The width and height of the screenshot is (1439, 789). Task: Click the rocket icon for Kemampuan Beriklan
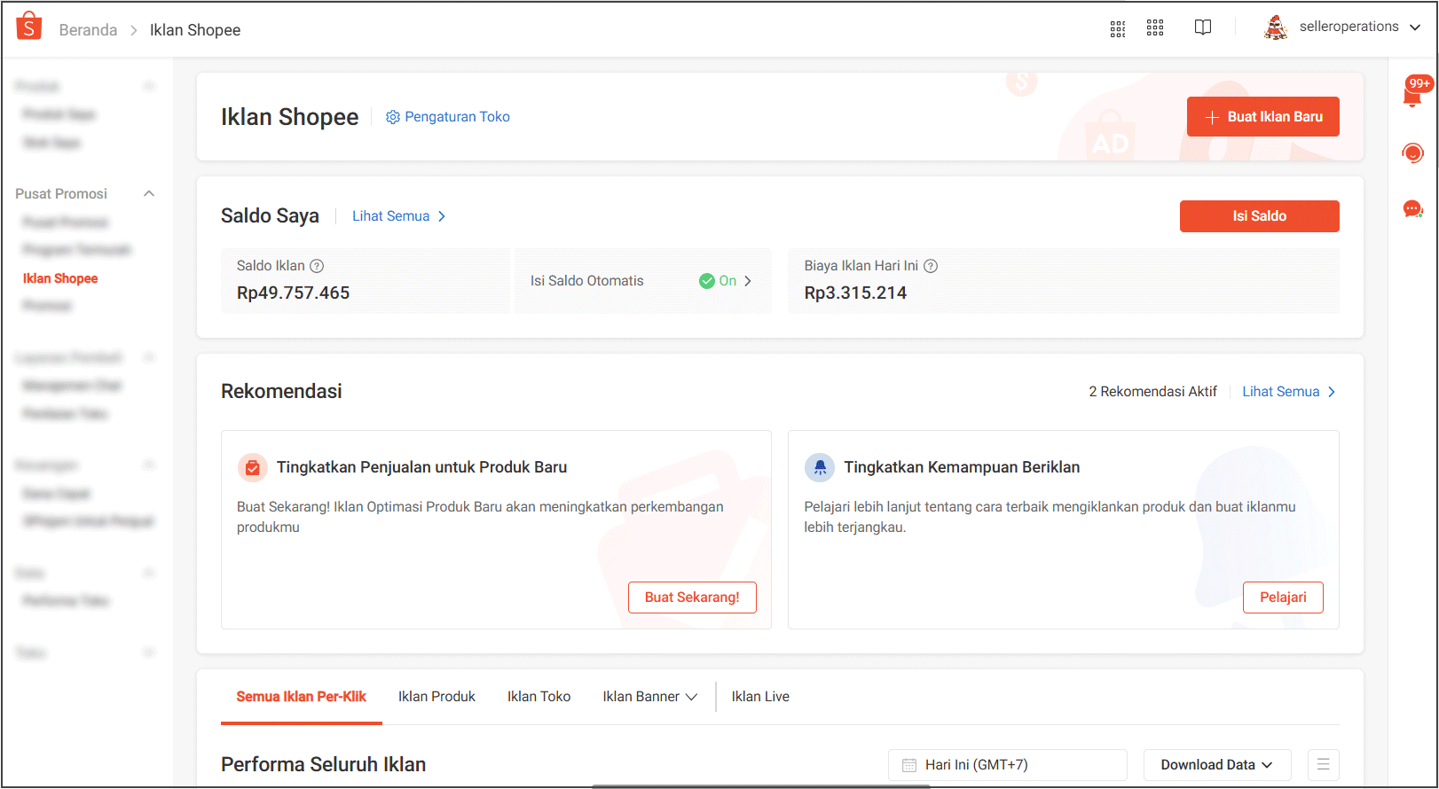[820, 467]
